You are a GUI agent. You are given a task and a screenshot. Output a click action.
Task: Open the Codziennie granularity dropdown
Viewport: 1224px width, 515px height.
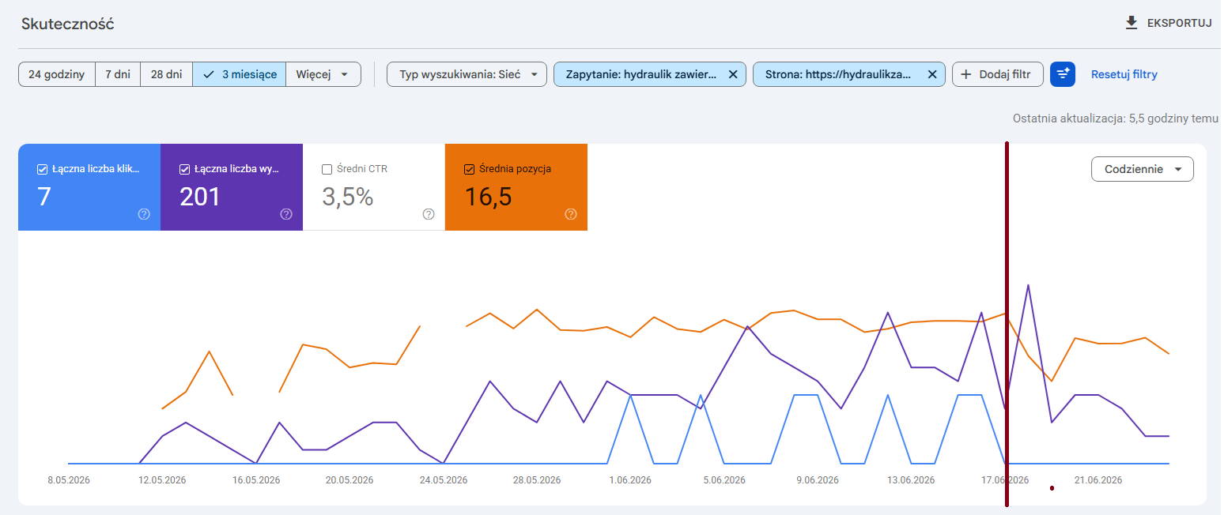point(1143,169)
